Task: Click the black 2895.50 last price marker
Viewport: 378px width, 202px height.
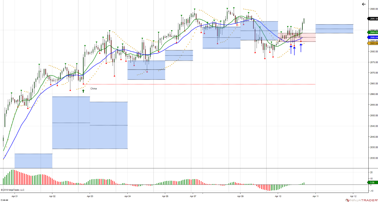Action: pos(373,19)
